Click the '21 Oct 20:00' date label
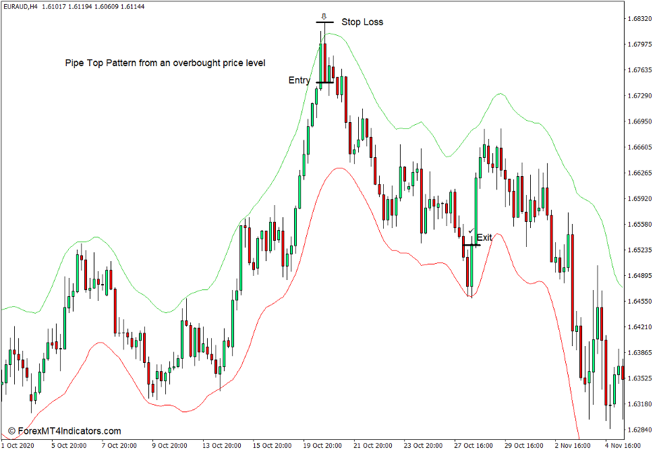This screenshot has width=659, height=452. tap(373, 445)
